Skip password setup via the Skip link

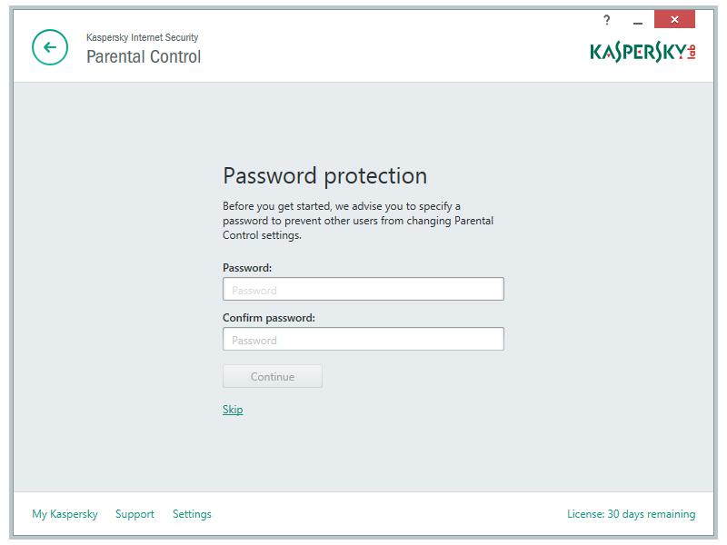(233, 410)
